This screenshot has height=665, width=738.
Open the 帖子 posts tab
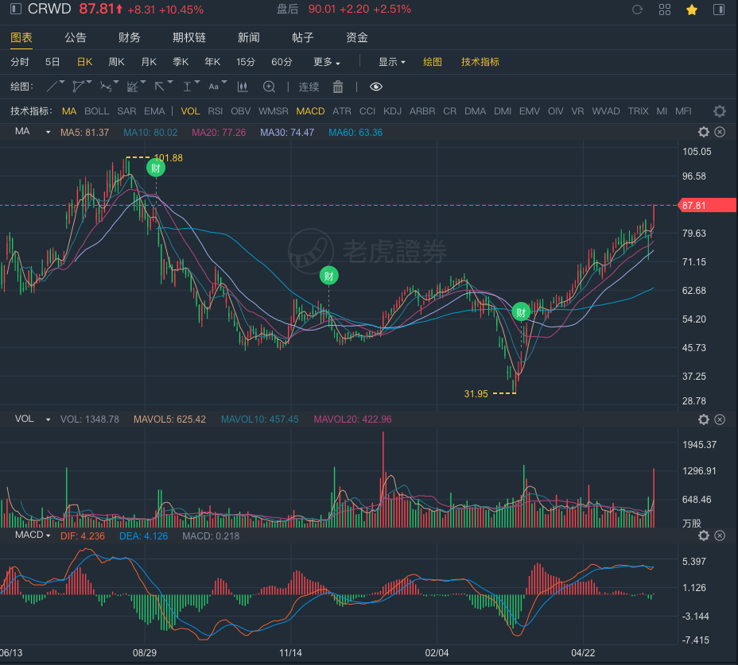(303, 37)
